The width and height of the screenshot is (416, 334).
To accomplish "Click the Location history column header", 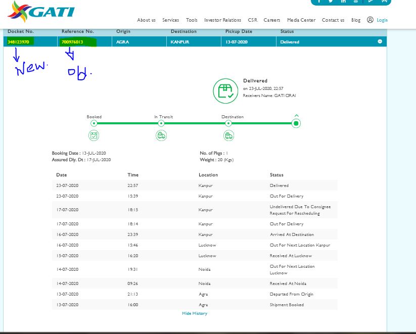I will click(x=208, y=175).
